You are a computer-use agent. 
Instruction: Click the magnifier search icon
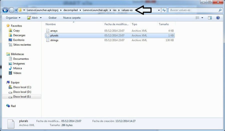(x=220, y=10)
